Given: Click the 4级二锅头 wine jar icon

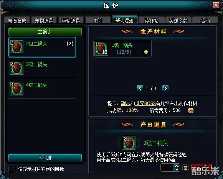Looking at the screenshot, I should coord(17,89).
